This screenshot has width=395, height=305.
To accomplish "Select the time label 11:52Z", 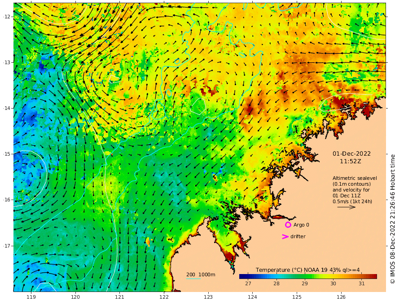I will [x=351, y=161].
